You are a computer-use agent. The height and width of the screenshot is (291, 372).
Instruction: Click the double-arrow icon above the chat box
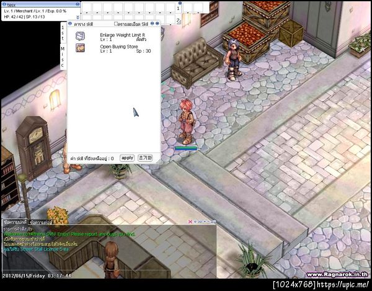200,222
